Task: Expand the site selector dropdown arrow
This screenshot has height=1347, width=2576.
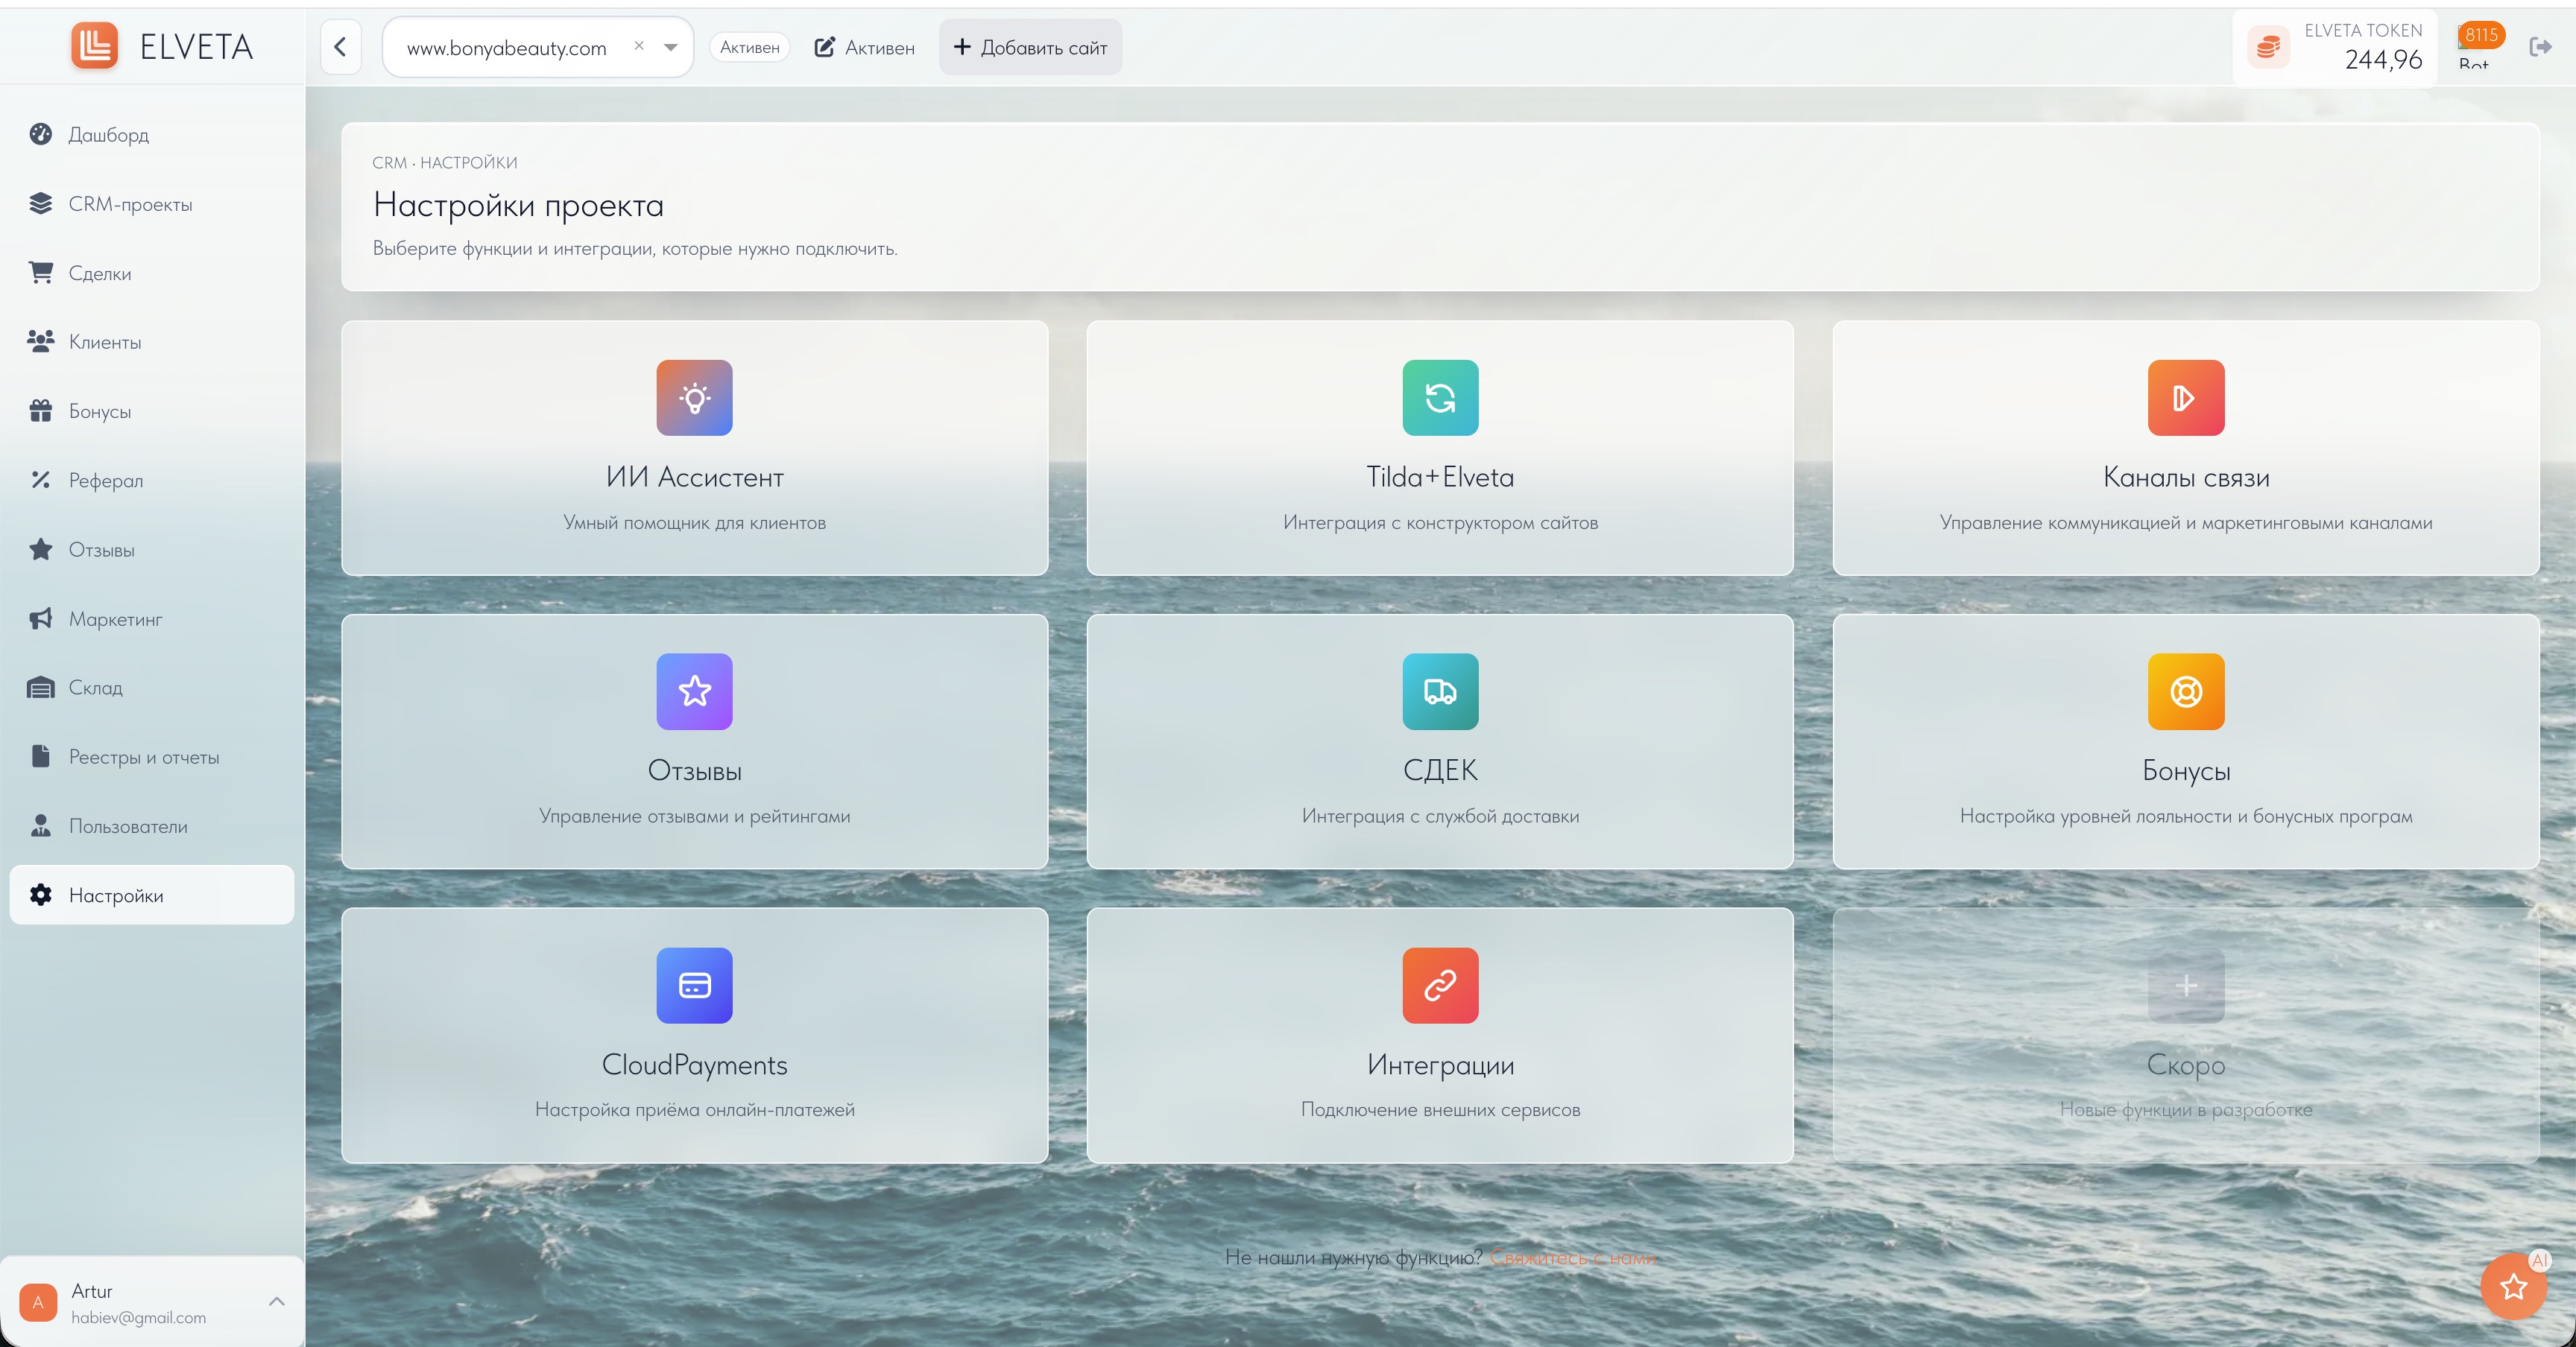Action: (671, 47)
